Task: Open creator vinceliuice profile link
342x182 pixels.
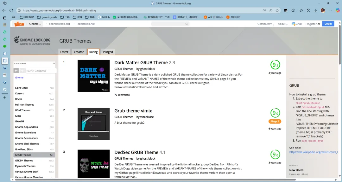Action: click(x=147, y=117)
